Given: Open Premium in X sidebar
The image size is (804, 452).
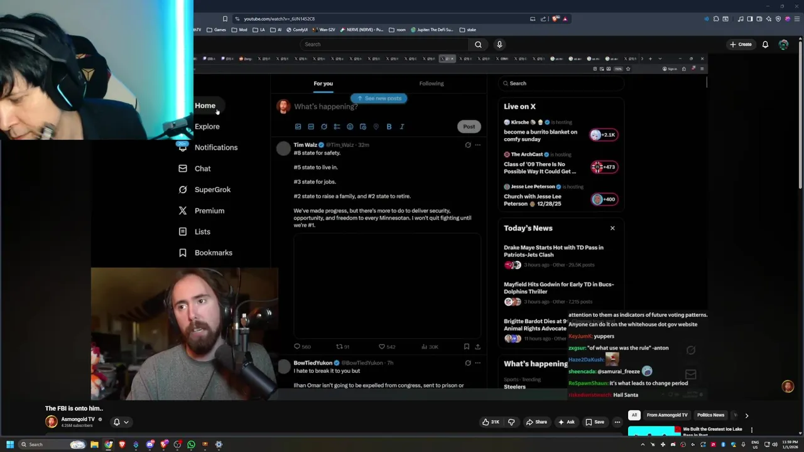Looking at the screenshot, I should click(x=202, y=211).
